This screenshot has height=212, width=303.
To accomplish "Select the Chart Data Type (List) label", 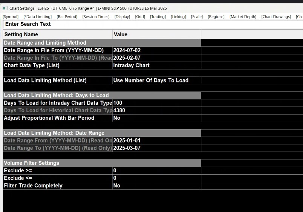I will click(x=58, y=65).
